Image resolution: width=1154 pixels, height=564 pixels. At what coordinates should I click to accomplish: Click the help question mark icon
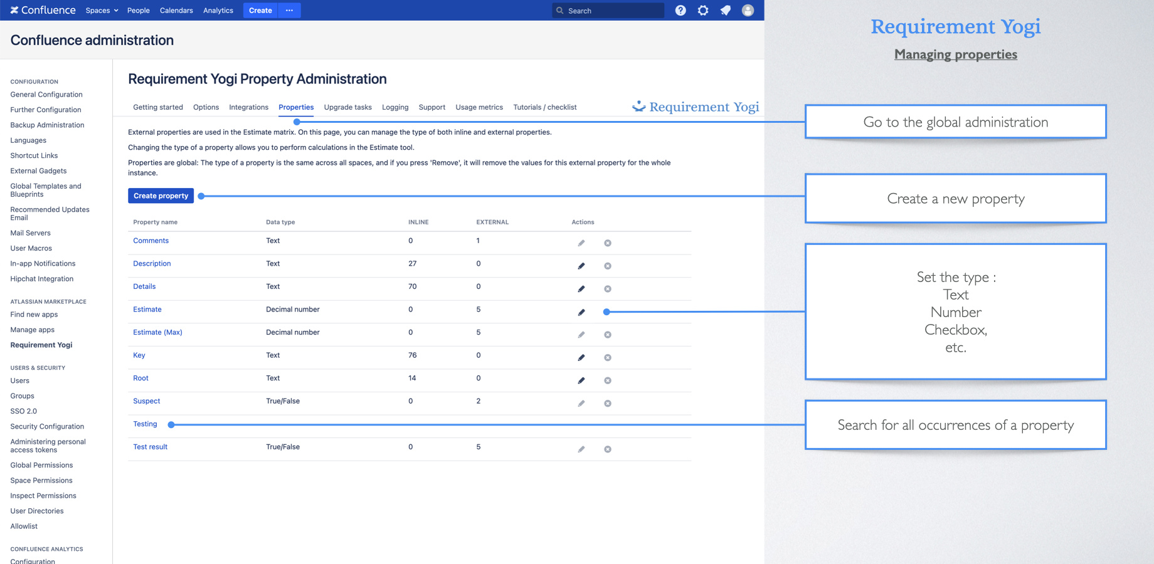(x=680, y=11)
